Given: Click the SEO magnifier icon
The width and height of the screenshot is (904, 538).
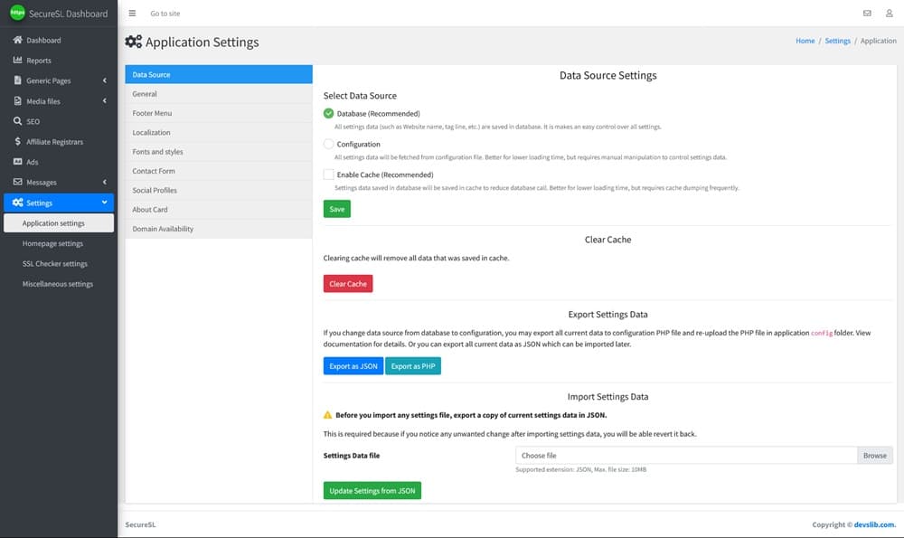Looking at the screenshot, I should pos(17,121).
